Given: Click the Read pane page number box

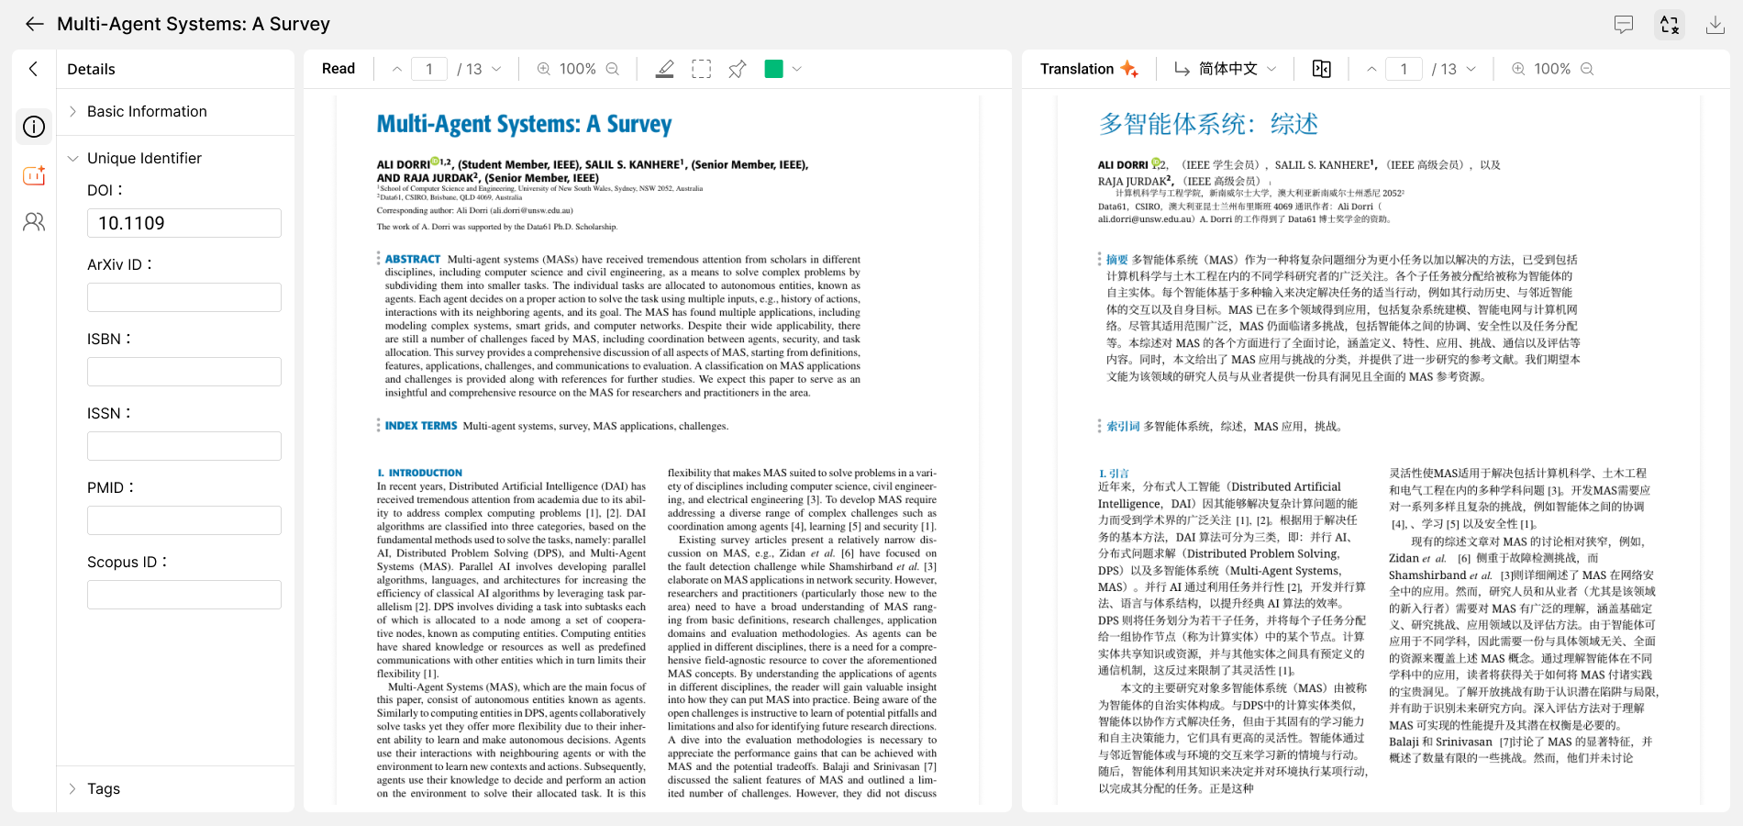Looking at the screenshot, I should click(x=429, y=69).
